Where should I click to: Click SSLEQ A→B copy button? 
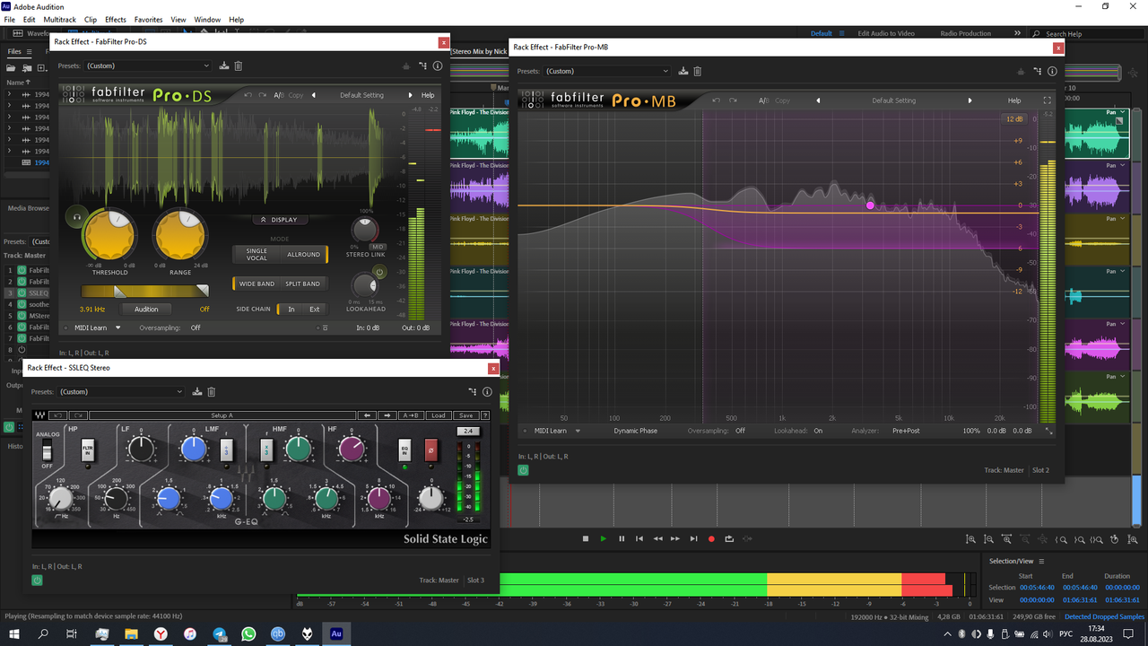[x=412, y=415]
